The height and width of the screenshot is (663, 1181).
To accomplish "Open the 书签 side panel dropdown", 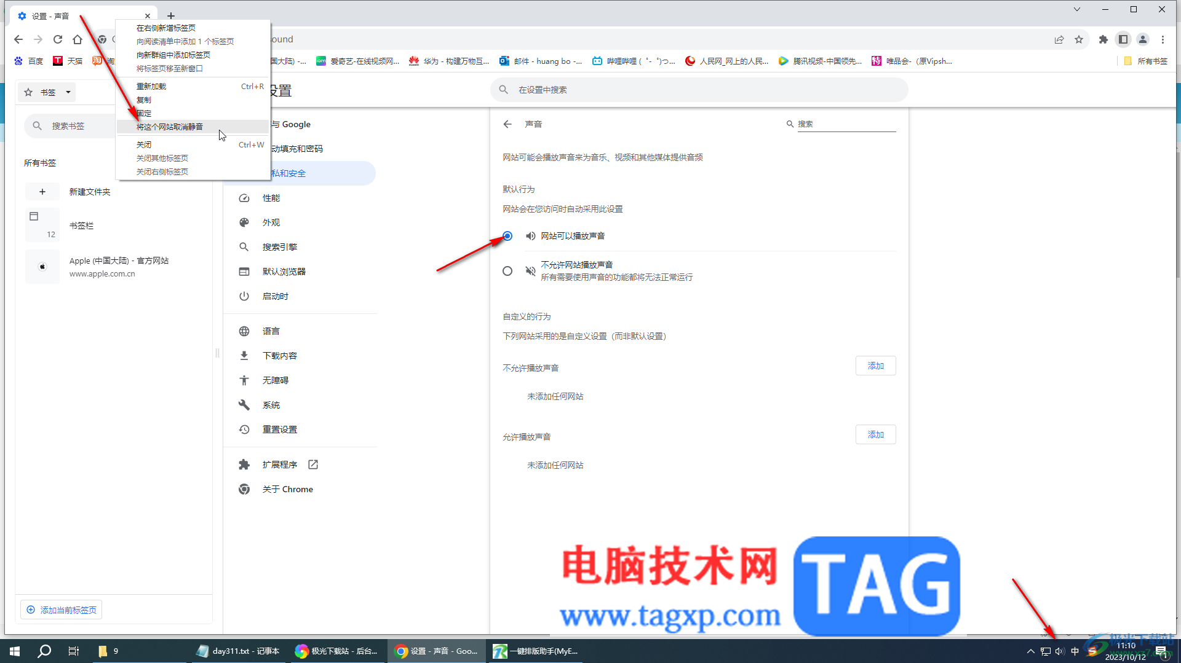I will [48, 92].
